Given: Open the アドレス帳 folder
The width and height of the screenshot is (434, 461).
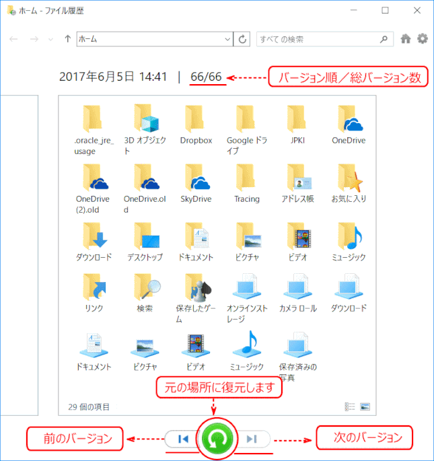Looking at the screenshot, I should pyautogui.click(x=297, y=184).
